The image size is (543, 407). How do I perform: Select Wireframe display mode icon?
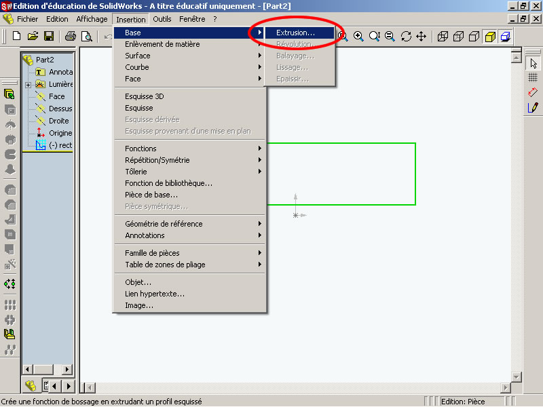pos(443,37)
